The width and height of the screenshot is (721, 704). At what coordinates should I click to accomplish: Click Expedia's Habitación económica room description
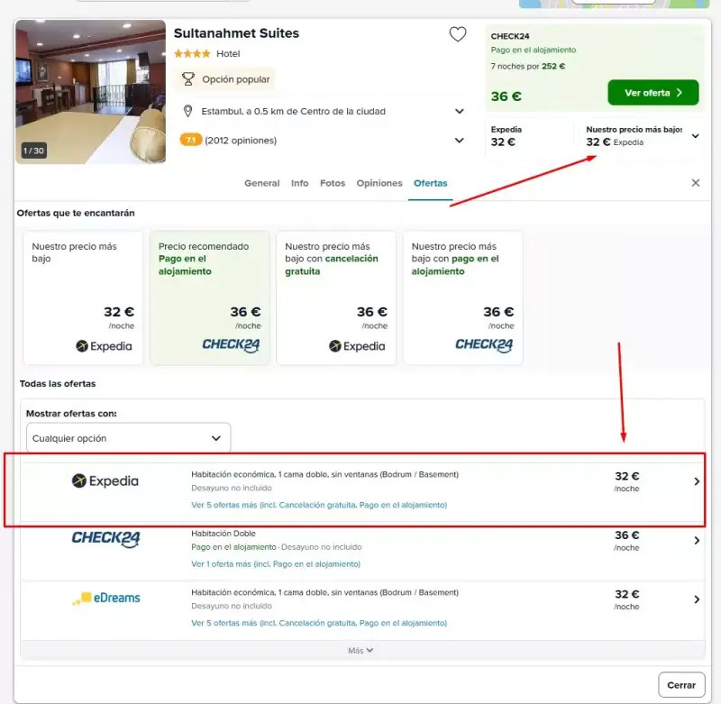[324, 474]
